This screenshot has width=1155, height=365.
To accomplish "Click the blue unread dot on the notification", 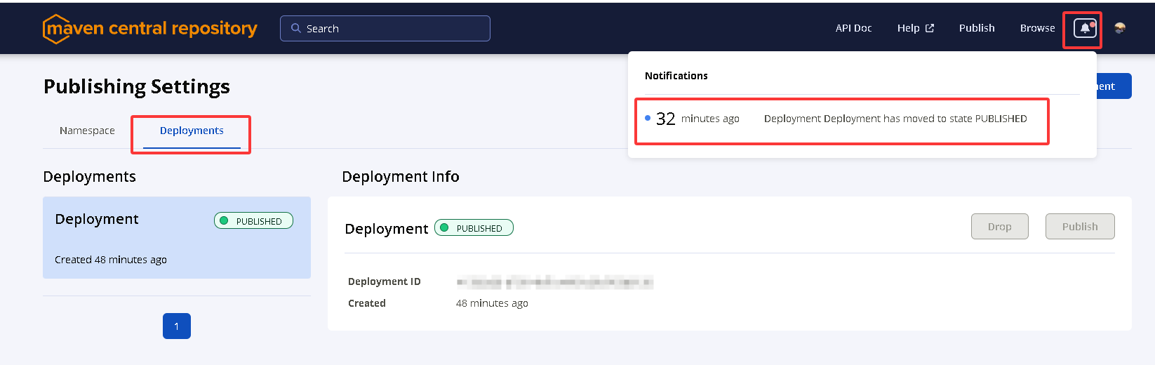I will coord(648,118).
